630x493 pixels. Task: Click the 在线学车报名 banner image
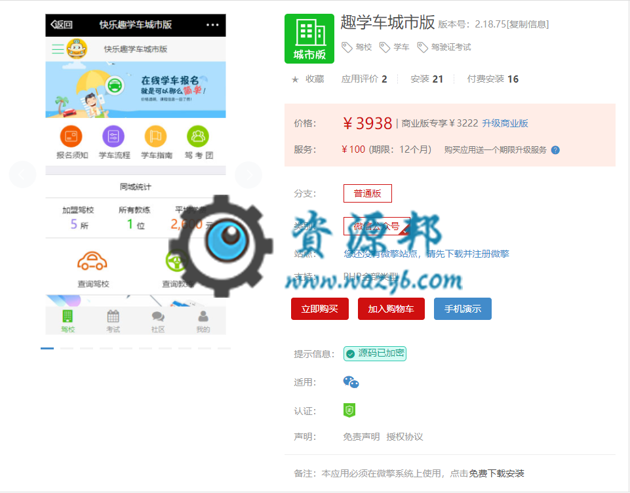136,90
